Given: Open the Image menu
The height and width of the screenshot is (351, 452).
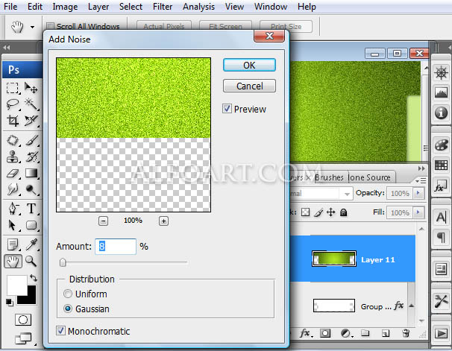Looking at the screenshot, I should 65,7.
